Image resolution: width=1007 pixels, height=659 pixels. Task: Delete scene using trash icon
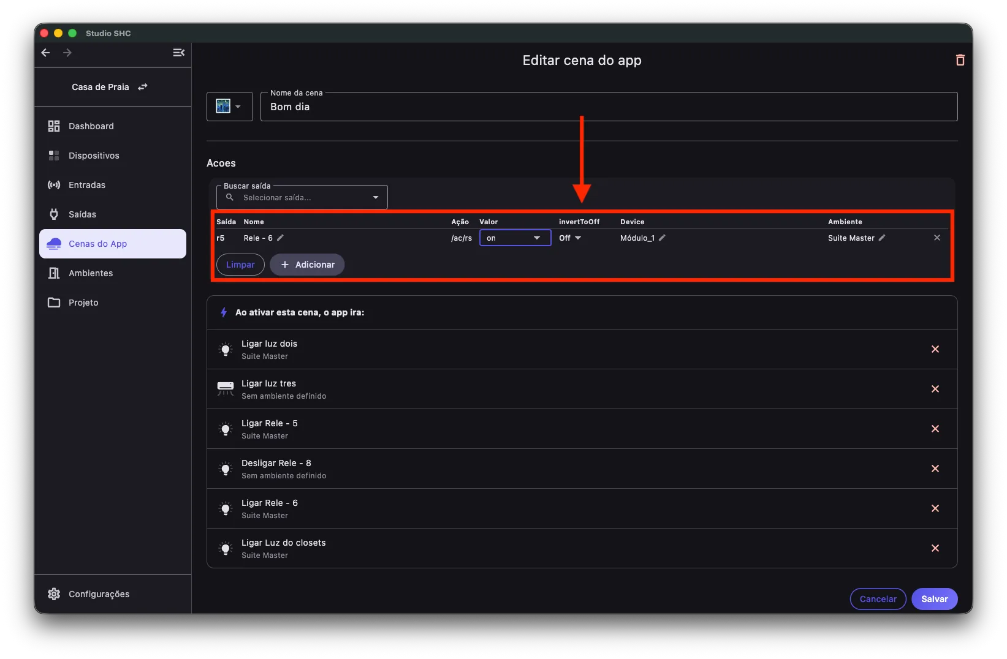[x=960, y=60]
